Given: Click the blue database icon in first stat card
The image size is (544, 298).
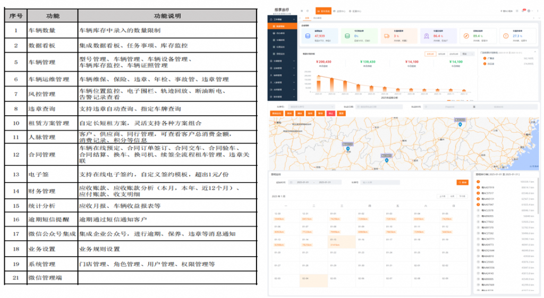Looking at the screenshot, I should pyautogui.click(x=308, y=36).
